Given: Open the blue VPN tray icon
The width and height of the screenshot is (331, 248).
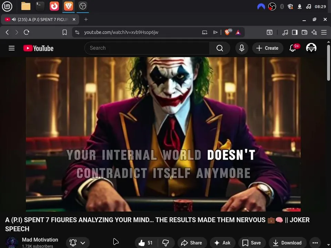Looking at the screenshot, I should (261, 7).
